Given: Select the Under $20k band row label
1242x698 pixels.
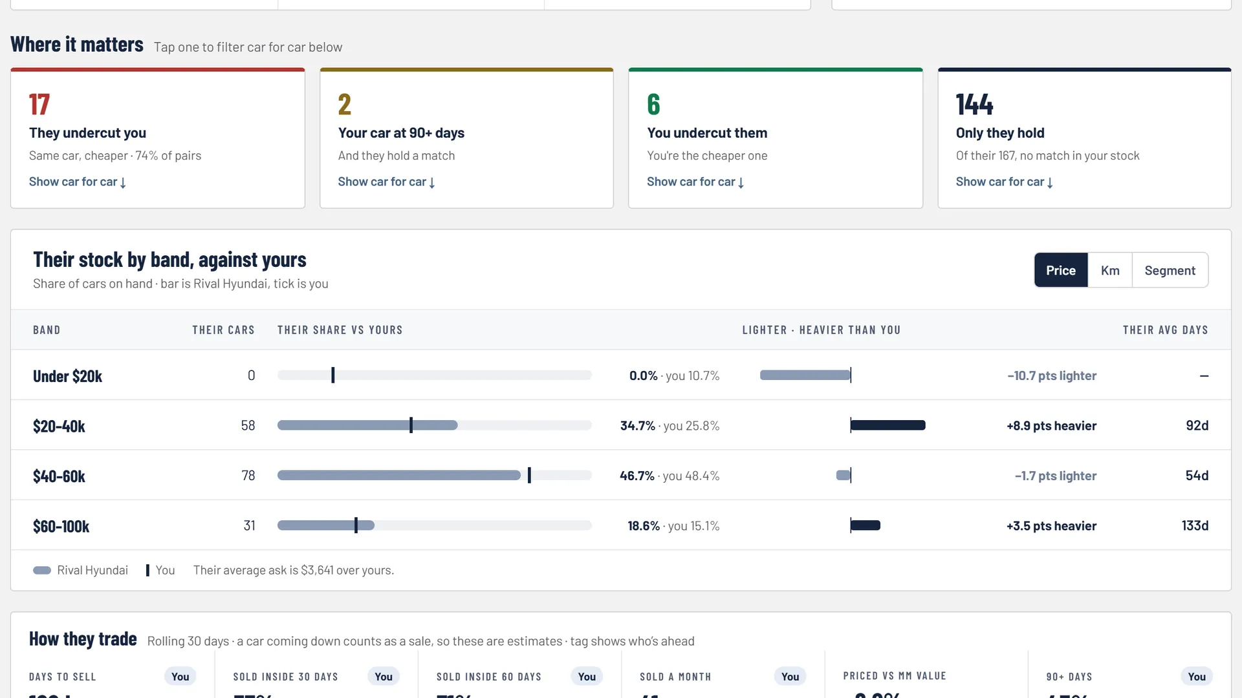Looking at the screenshot, I should pyautogui.click(x=68, y=376).
